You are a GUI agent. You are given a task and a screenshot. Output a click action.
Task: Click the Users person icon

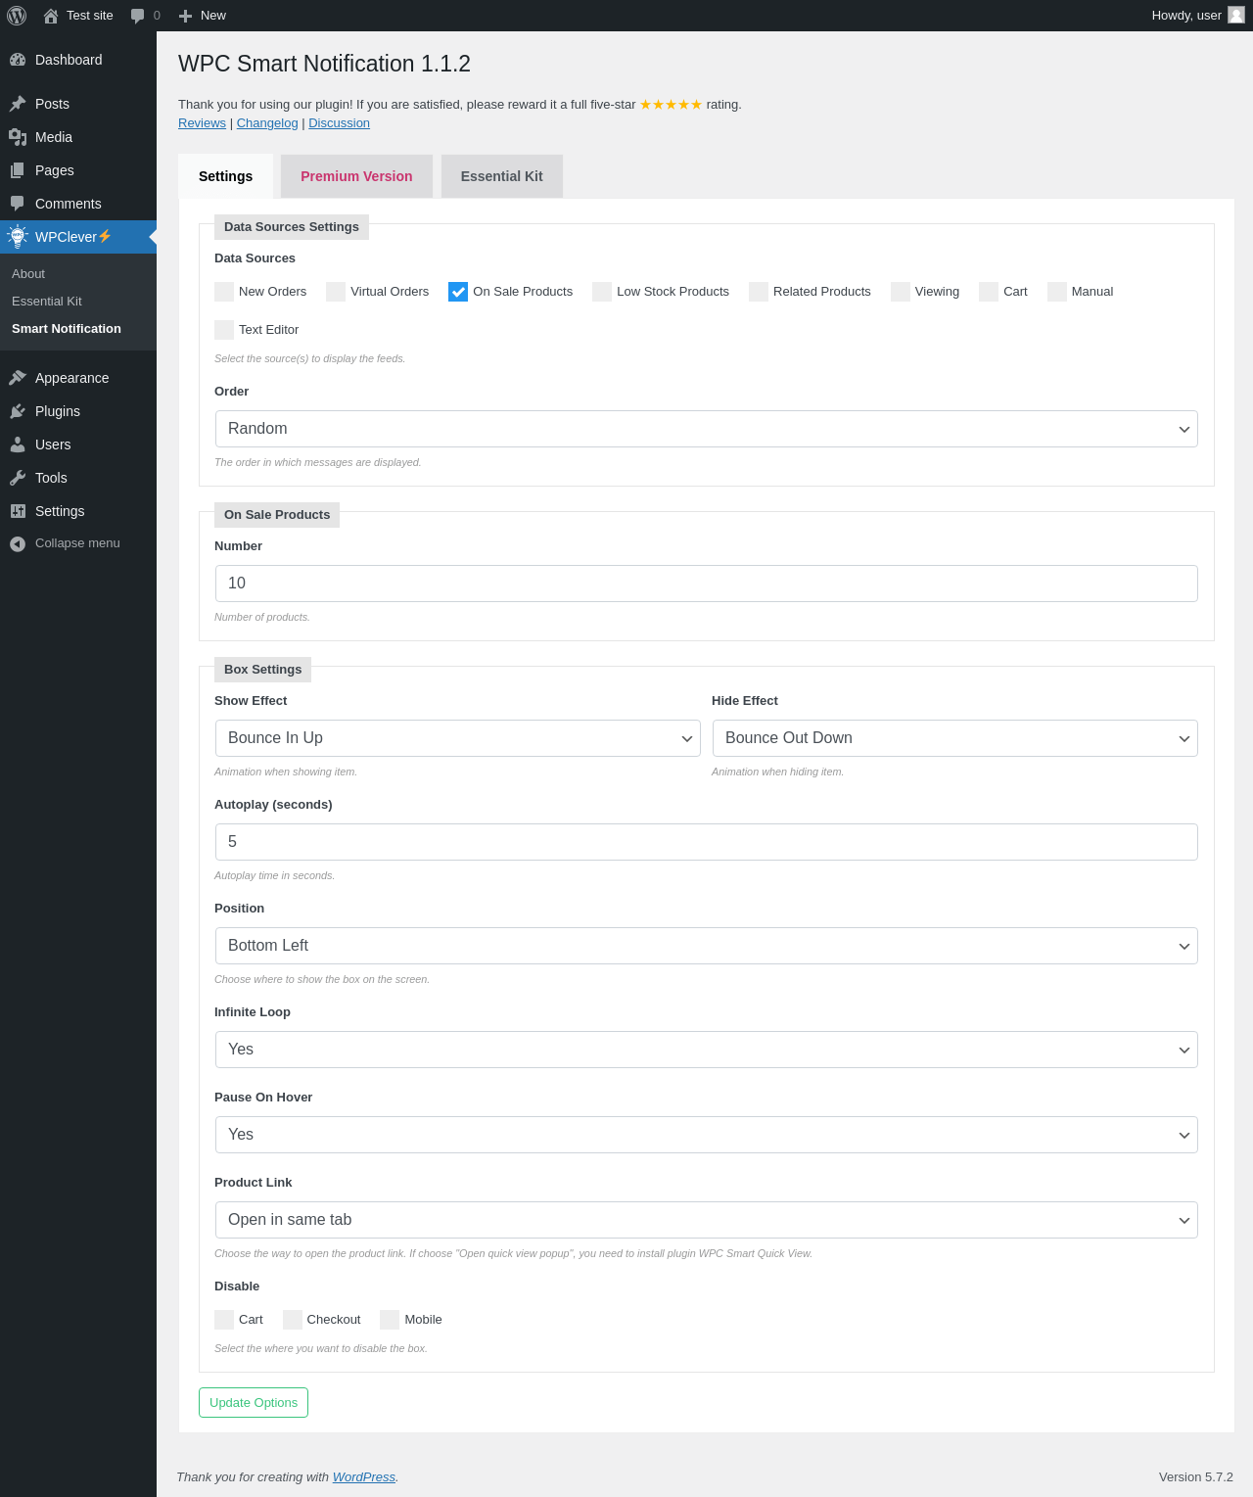18,444
